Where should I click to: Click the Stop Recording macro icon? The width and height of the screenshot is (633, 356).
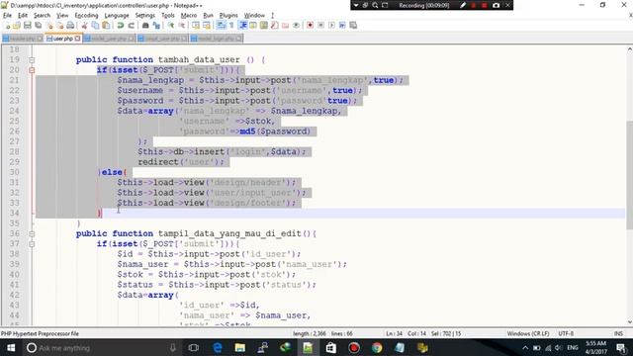[320, 26]
